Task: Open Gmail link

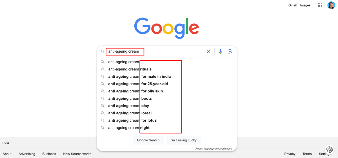Action: (x=292, y=5)
